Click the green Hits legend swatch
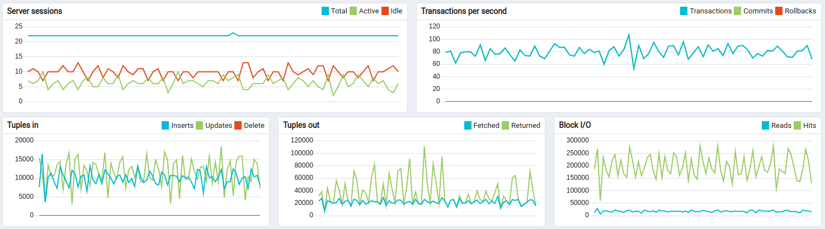This screenshot has width=825, height=229. pos(797,125)
